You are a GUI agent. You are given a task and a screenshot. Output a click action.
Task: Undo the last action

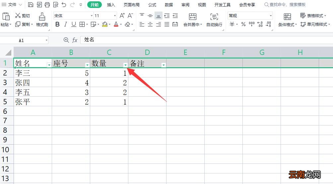(x=64, y=4)
